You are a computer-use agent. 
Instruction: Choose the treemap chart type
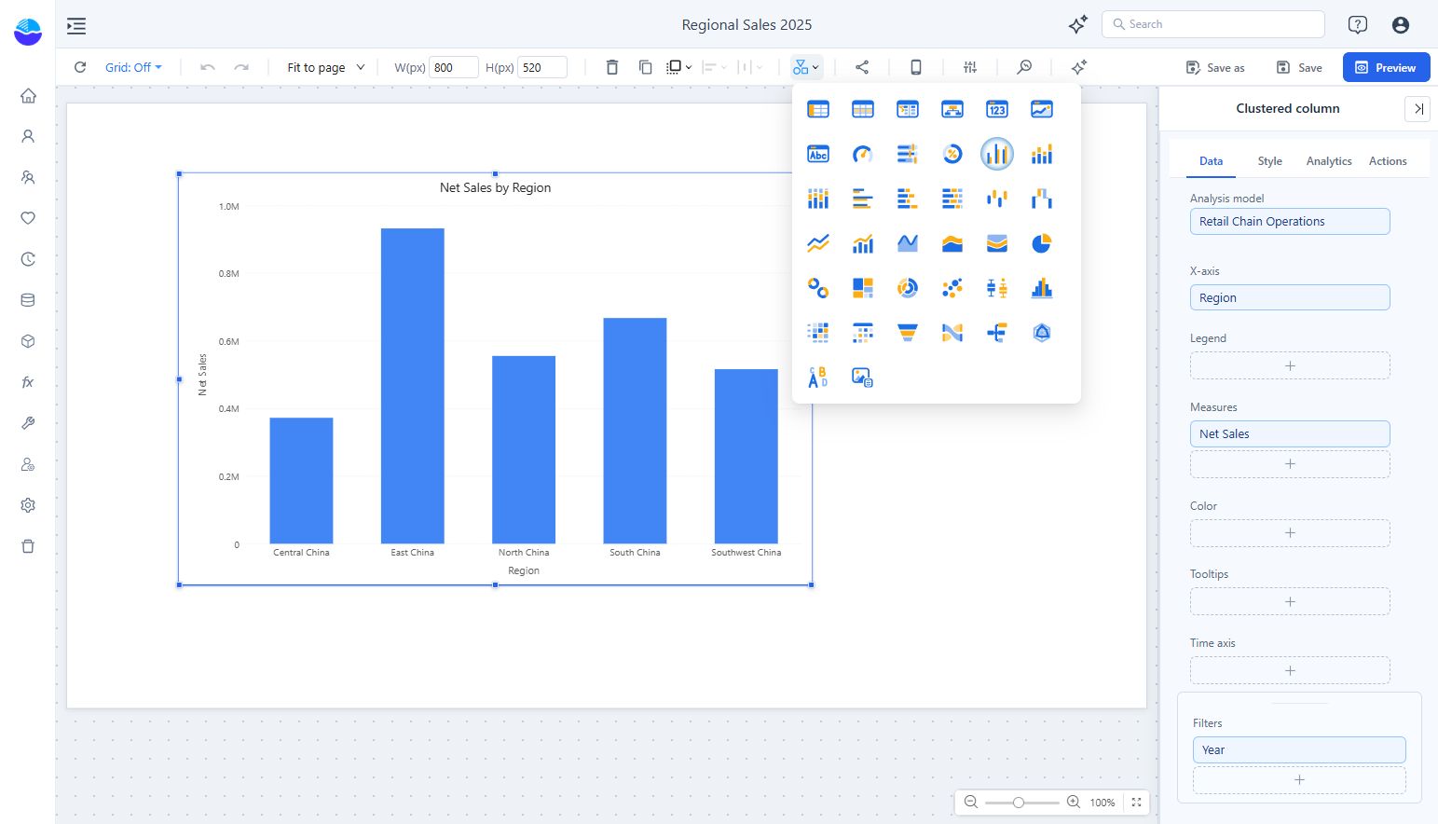(x=863, y=288)
